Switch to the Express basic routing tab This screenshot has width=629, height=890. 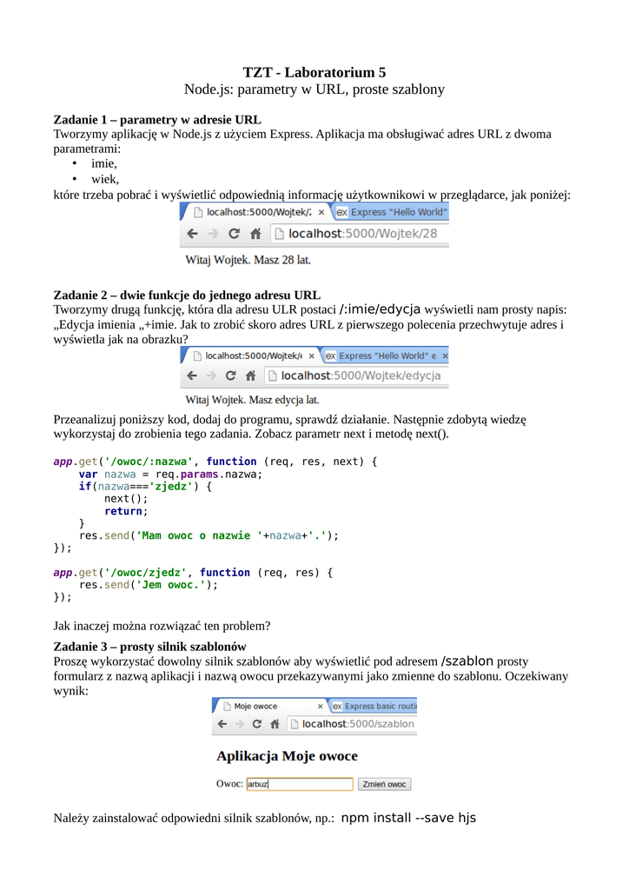tap(378, 707)
